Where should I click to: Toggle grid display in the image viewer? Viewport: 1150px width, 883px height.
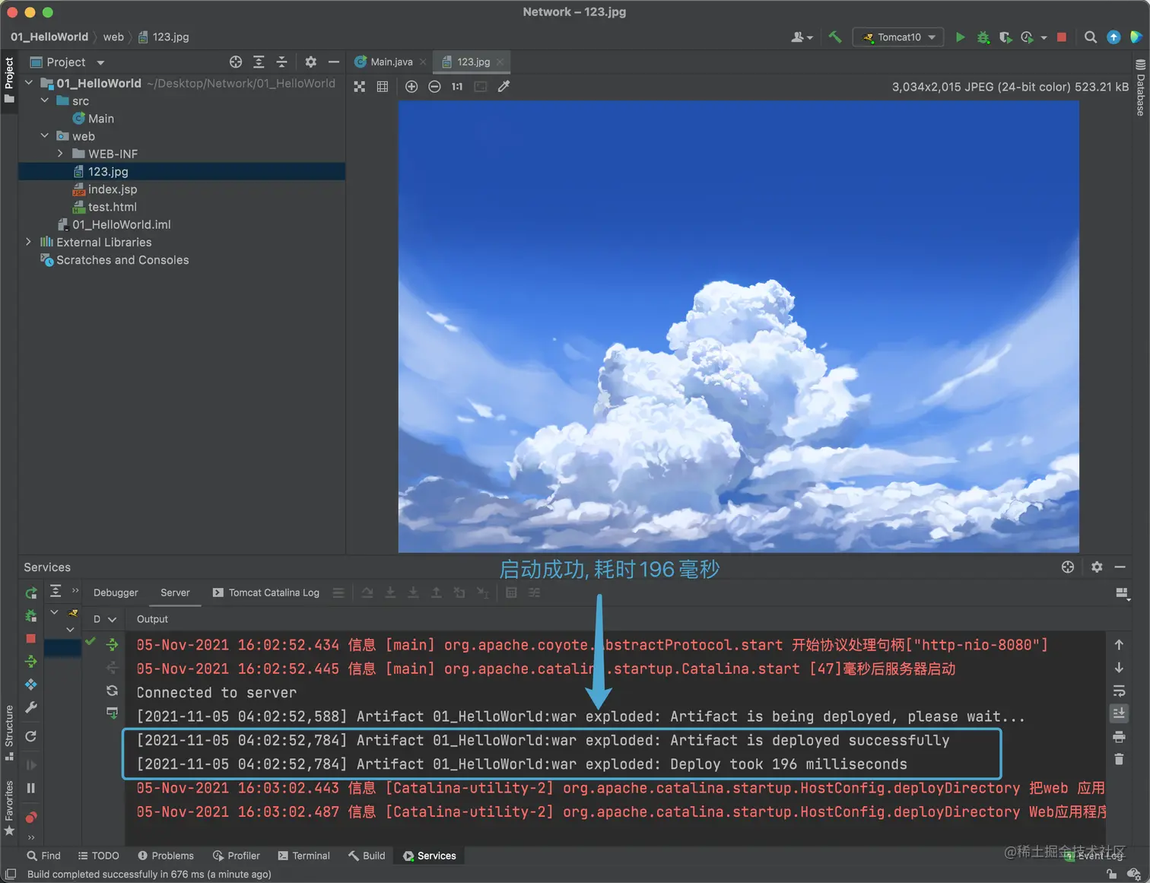click(383, 87)
